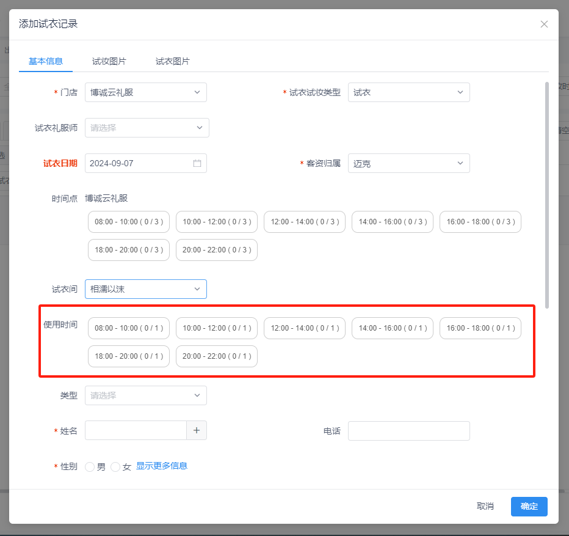Open the 试衣礼服师 dropdown
This screenshot has width=569, height=536.
tap(147, 128)
